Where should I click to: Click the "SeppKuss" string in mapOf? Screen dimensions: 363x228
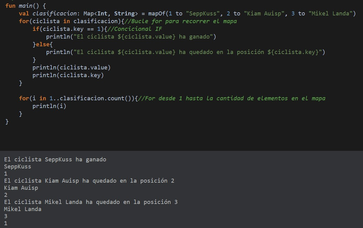click(x=203, y=14)
